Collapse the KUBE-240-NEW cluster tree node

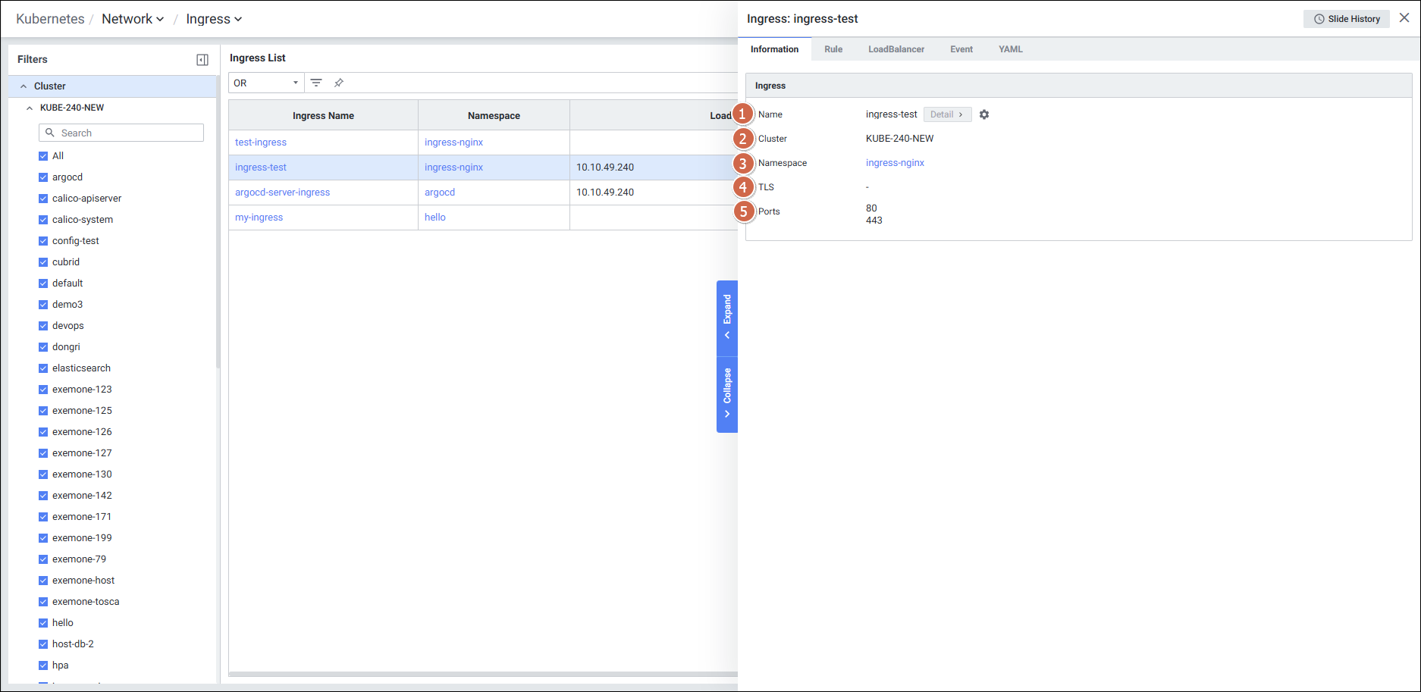tap(30, 108)
